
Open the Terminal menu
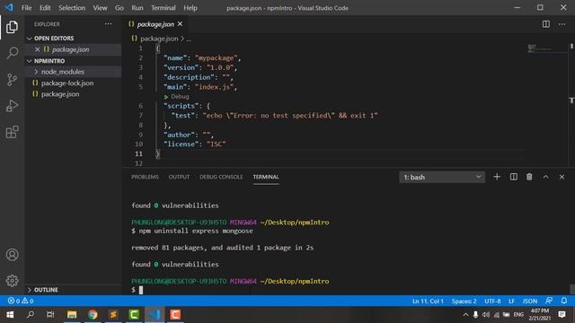(164, 8)
